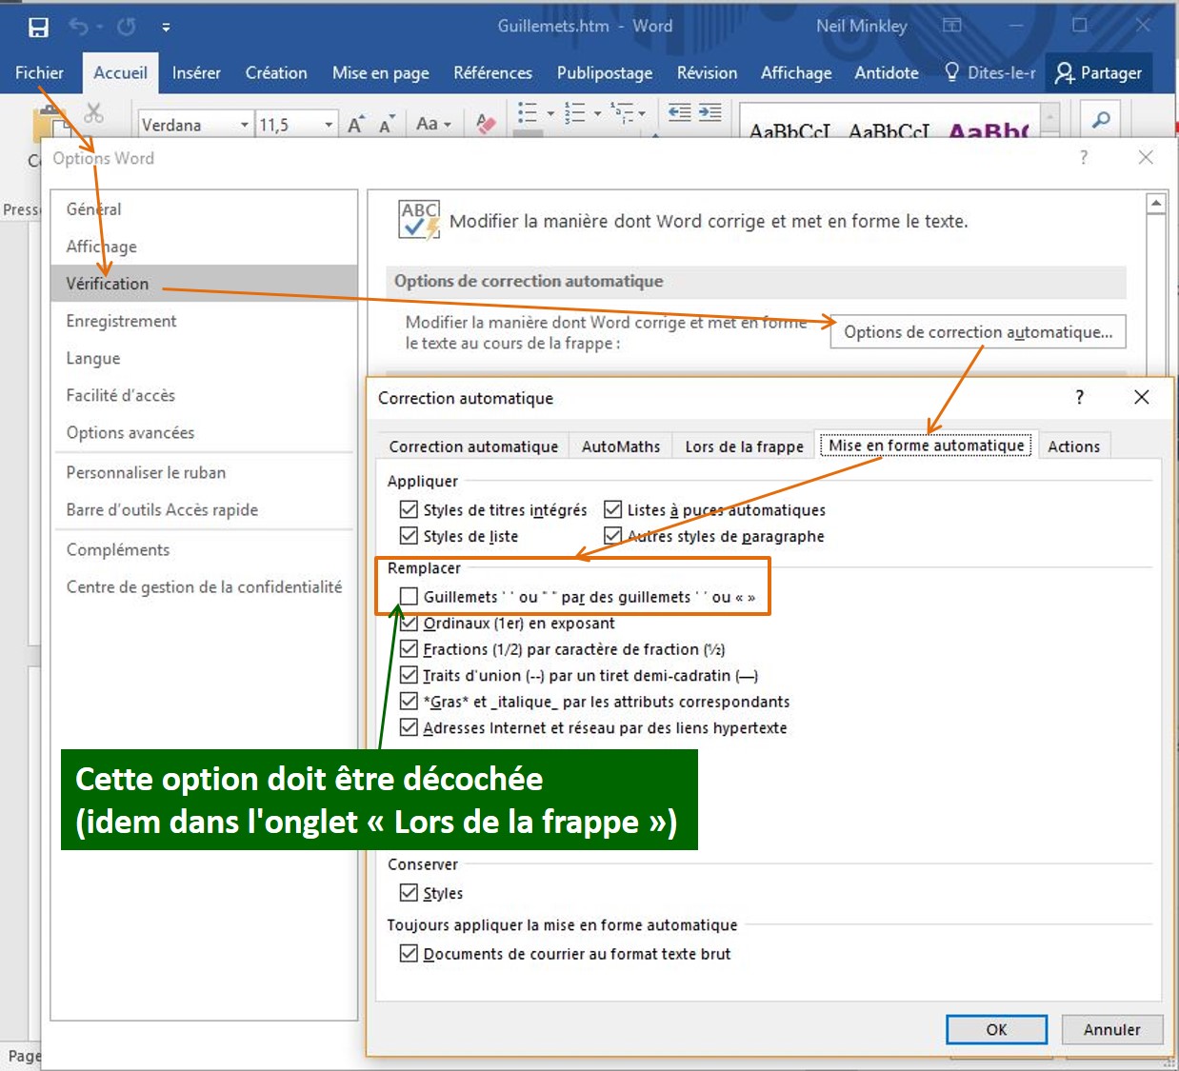Open the Insérer ribbon tab
Viewport: 1179px width, 1071px height.
(x=196, y=73)
